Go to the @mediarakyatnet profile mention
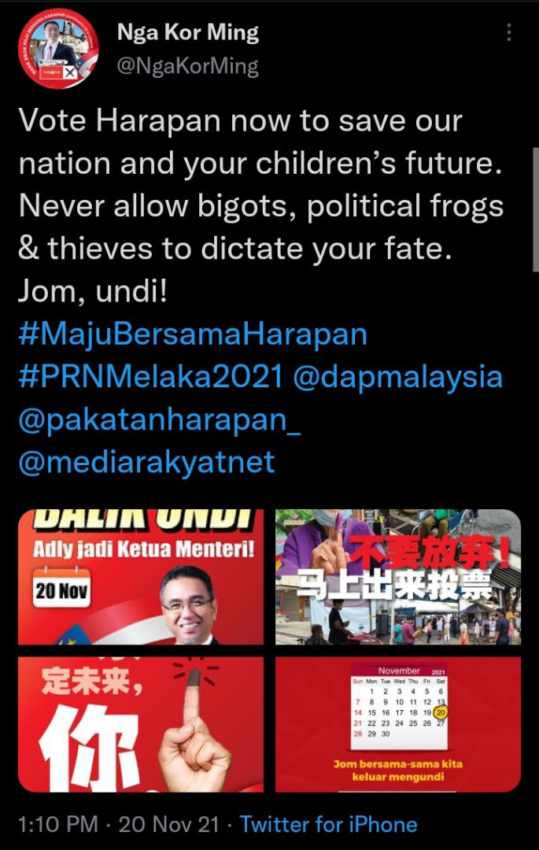The image size is (539, 850). click(147, 463)
